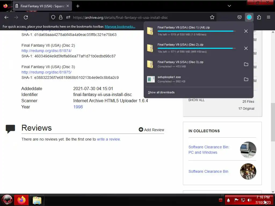The height and width of the screenshot is (206, 275).
Task: Open volume control in system tray
Action: coord(249,200)
